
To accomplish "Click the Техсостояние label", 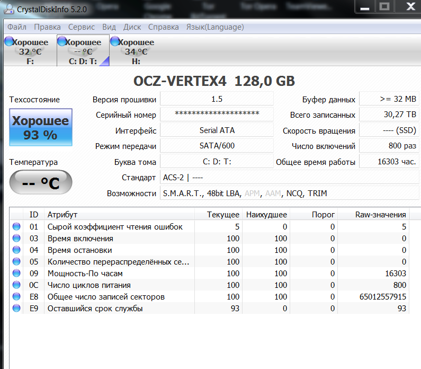I will 34,100.
